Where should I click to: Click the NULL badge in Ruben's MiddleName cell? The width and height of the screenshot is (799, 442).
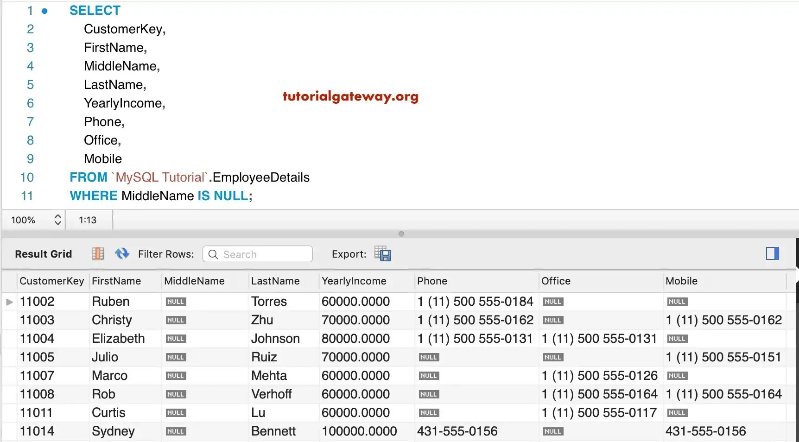[x=176, y=301]
